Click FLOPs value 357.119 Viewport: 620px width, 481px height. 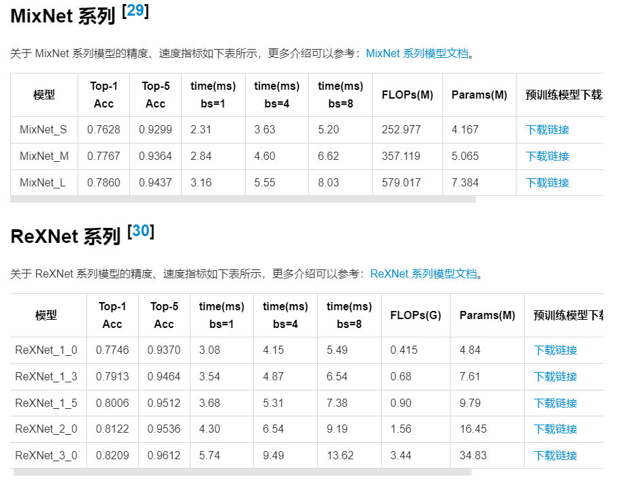[x=401, y=156]
